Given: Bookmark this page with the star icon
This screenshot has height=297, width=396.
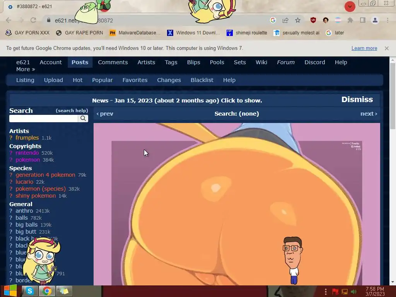Looking at the screenshot, I should pyautogui.click(x=298, y=20).
